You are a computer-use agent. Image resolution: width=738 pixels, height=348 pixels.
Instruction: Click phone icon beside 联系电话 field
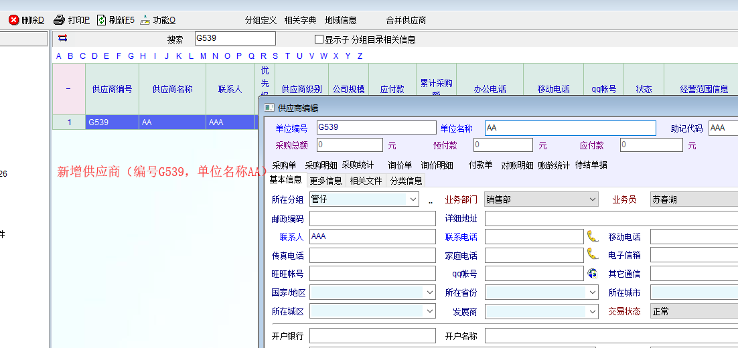point(592,236)
